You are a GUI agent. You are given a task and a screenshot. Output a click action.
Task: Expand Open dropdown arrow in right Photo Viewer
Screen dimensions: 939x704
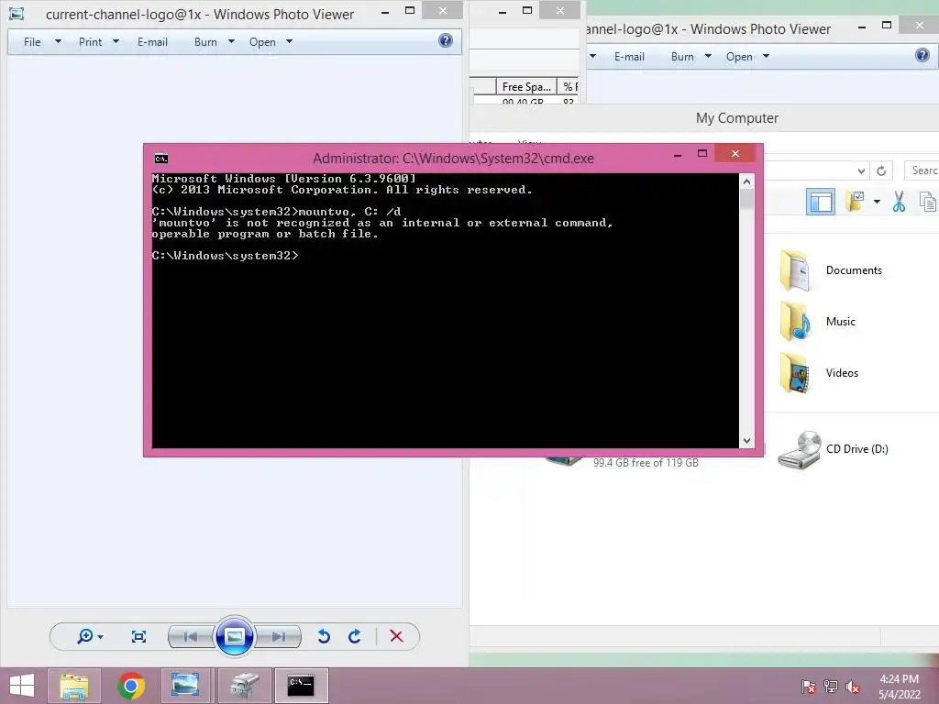tap(766, 56)
